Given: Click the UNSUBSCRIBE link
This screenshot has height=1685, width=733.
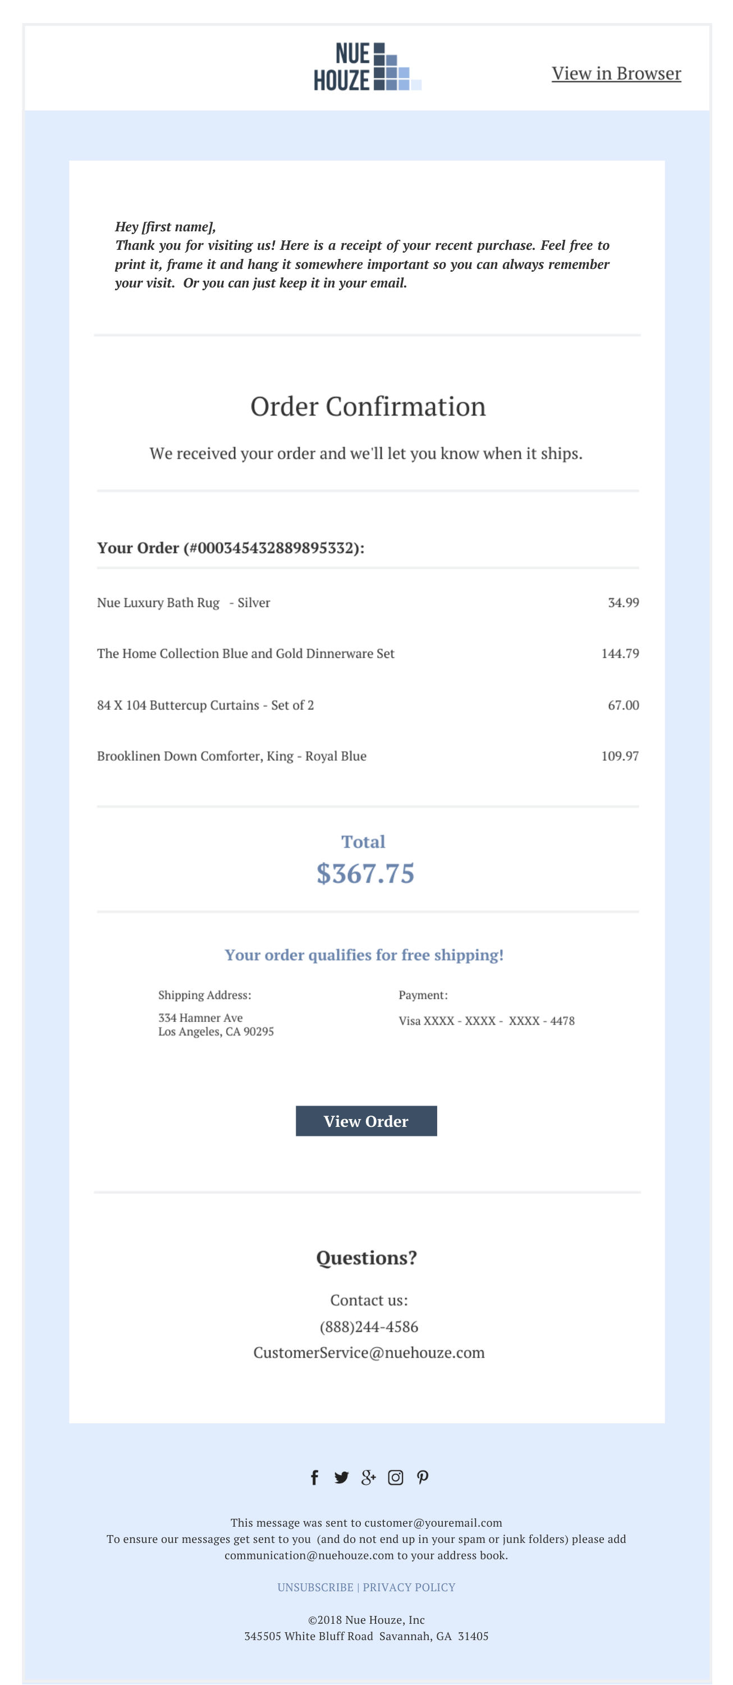Looking at the screenshot, I should [315, 1587].
